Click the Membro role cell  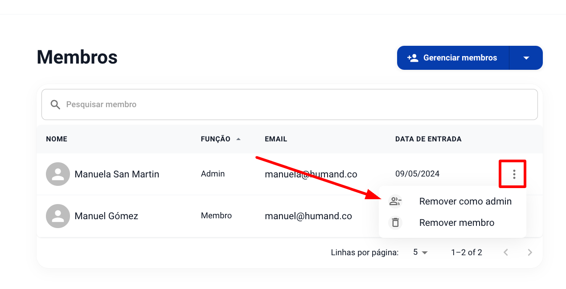pos(217,216)
